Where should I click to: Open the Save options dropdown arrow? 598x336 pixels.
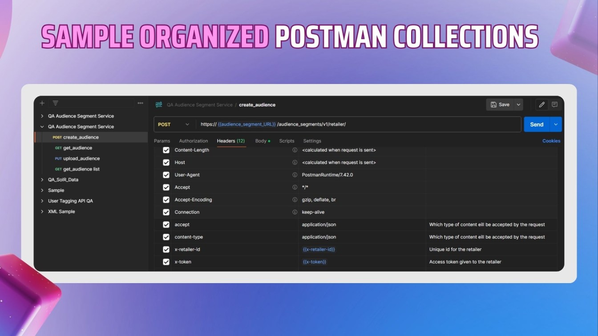coord(518,104)
